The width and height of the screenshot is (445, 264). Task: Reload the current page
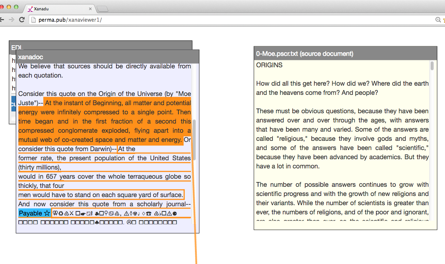(x=22, y=20)
